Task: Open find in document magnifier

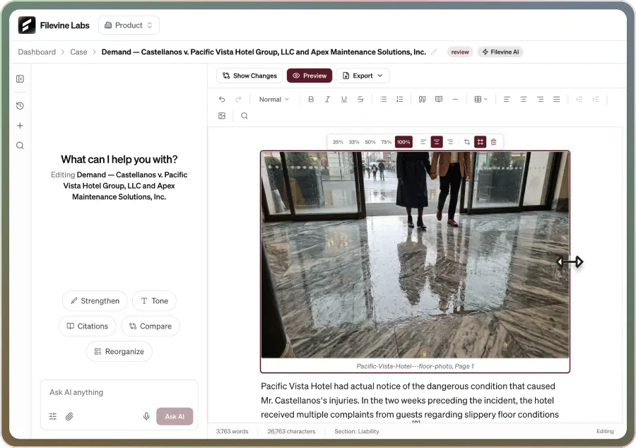Action: tap(245, 116)
